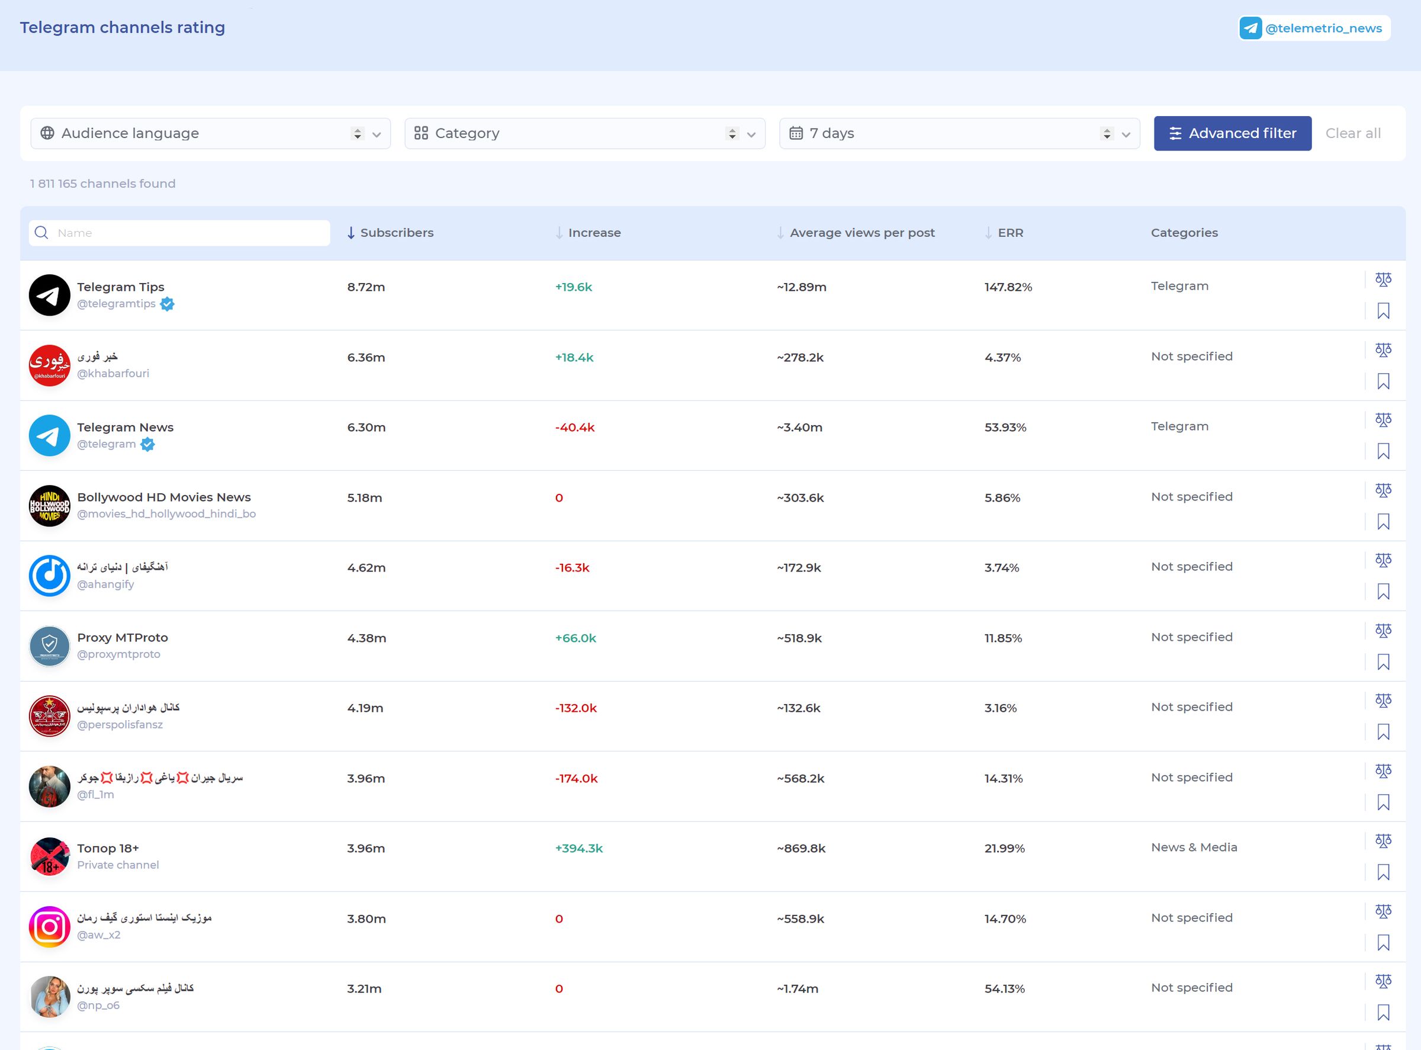Click the @movies_hd_hollywood_hindi_bo handle
The width and height of the screenshot is (1421, 1050).
[x=166, y=513]
